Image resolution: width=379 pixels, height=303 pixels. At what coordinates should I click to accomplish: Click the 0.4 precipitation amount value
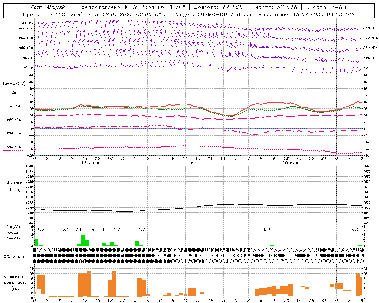355,229
